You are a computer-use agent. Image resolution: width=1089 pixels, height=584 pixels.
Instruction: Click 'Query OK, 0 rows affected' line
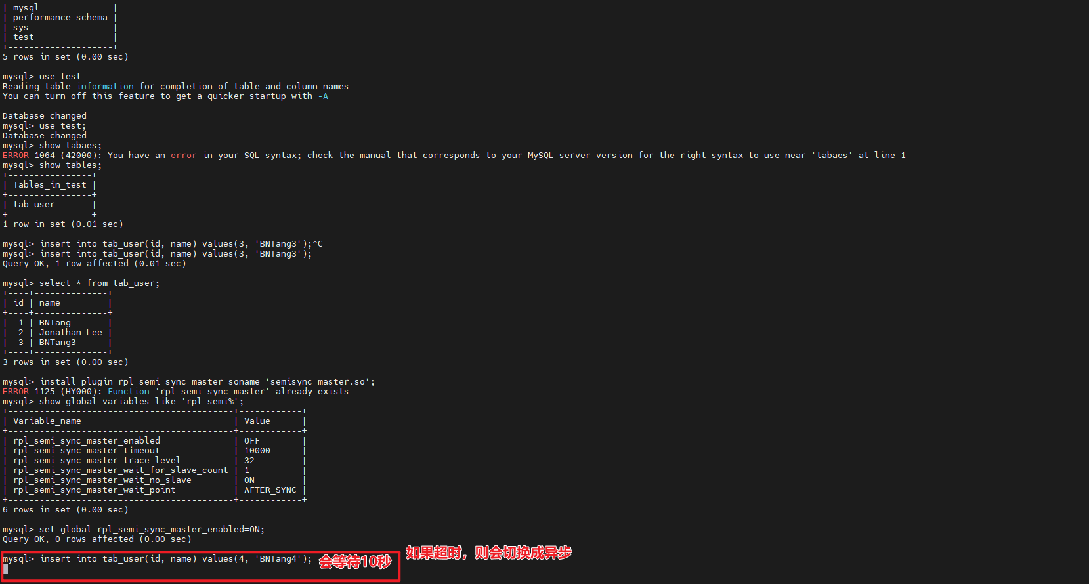pyautogui.click(x=96, y=539)
